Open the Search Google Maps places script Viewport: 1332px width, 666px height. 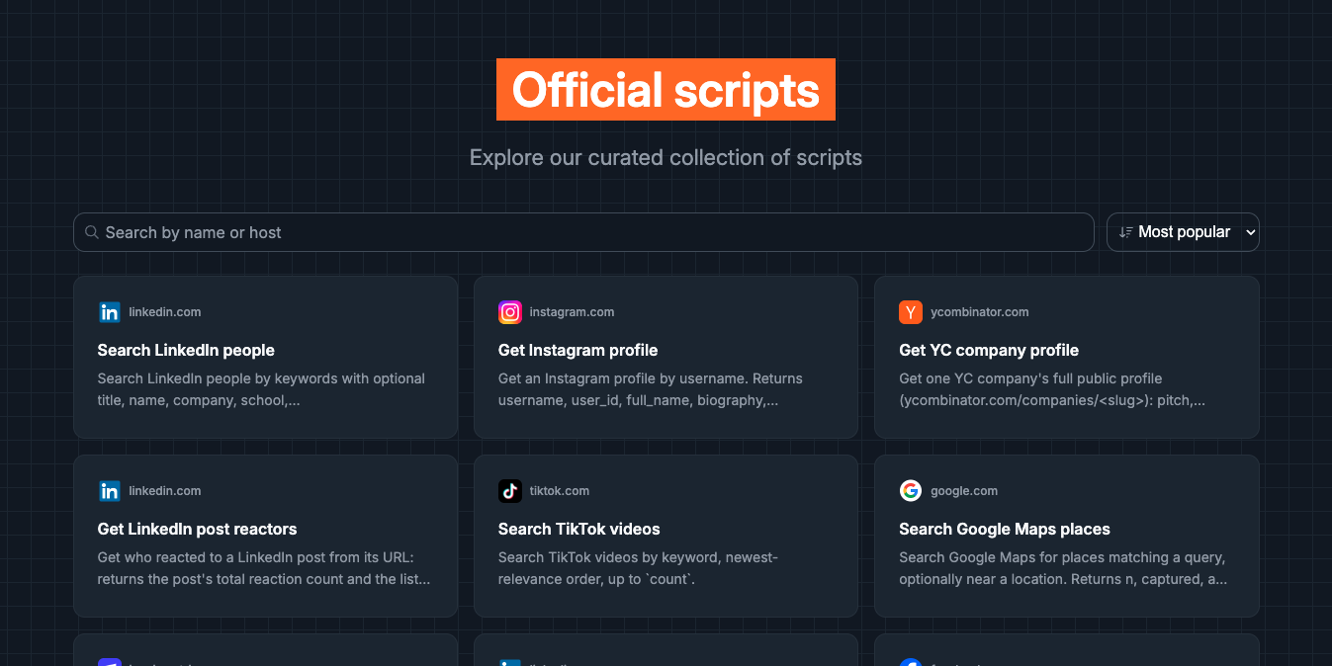(1067, 536)
